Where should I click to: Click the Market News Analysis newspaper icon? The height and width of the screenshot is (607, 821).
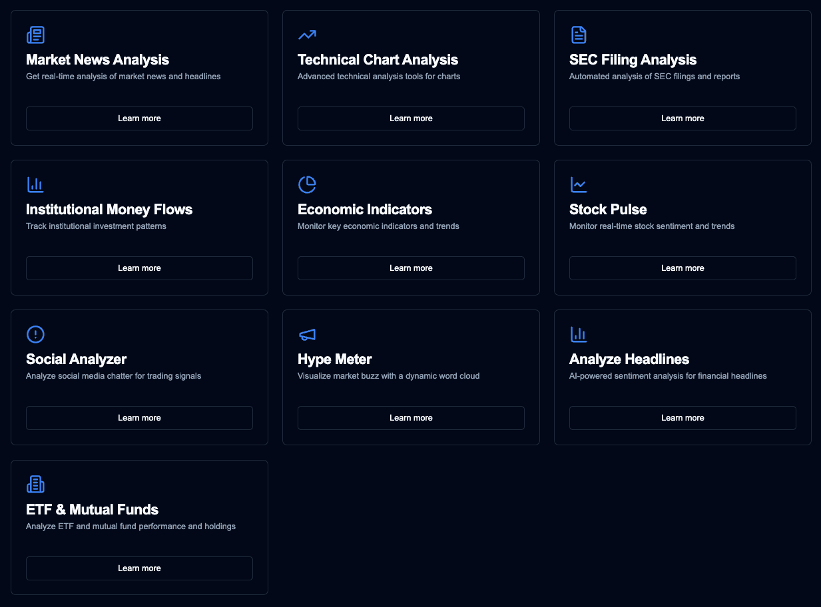pos(35,35)
